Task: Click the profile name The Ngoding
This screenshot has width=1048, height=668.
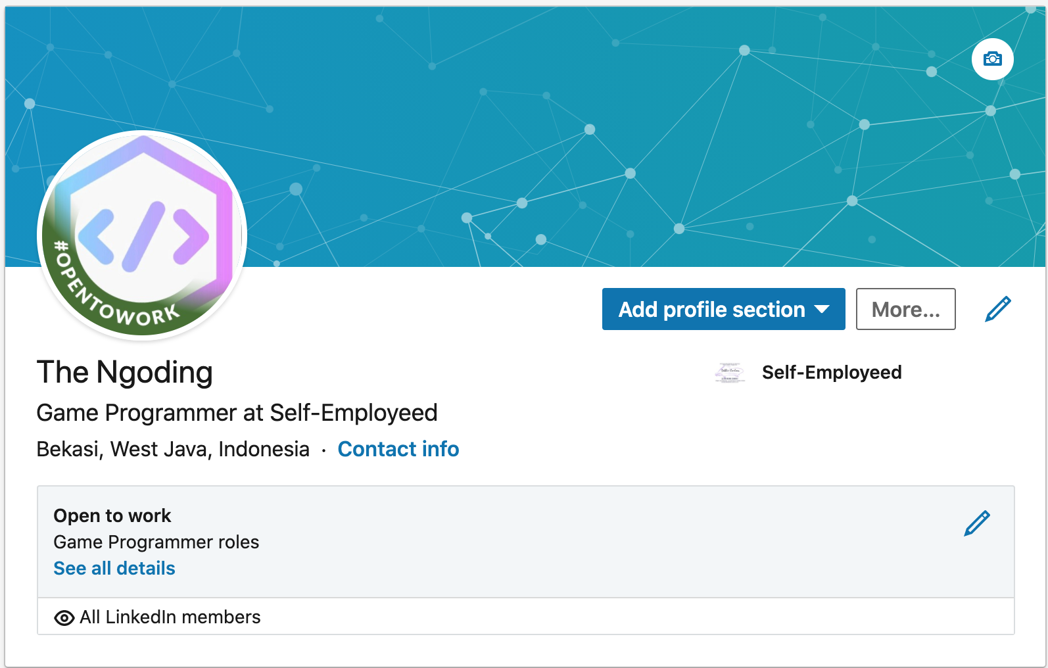Action: point(125,372)
